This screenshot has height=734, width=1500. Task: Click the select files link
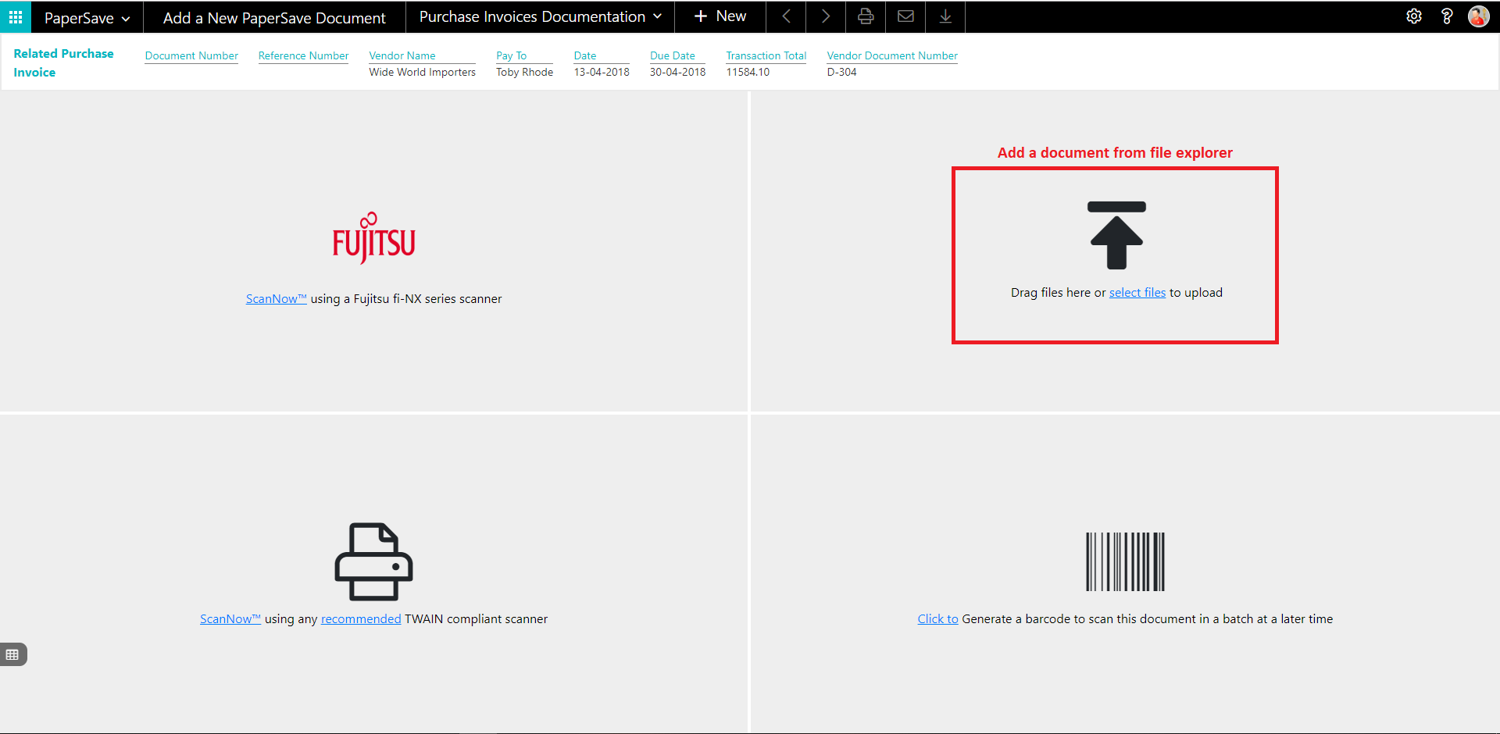[1137, 293]
